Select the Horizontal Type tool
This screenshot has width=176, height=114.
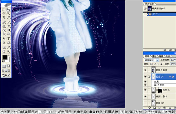tap(9, 39)
